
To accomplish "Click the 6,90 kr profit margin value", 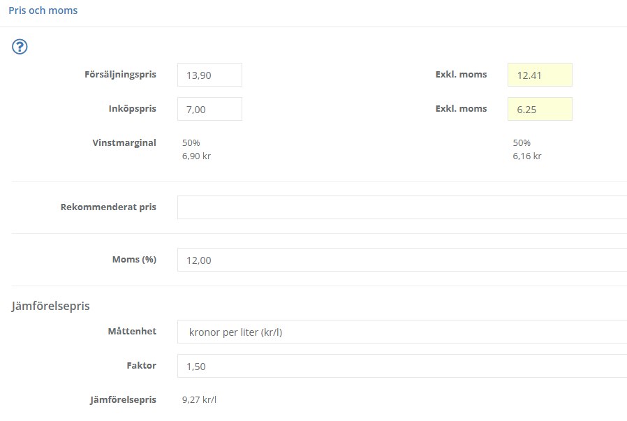I will tap(196, 156).
